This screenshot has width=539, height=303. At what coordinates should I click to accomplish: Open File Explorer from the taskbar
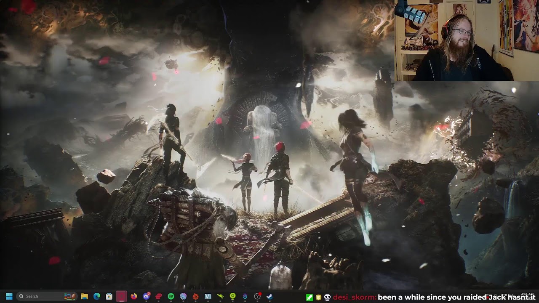click(x=84, y=296)
